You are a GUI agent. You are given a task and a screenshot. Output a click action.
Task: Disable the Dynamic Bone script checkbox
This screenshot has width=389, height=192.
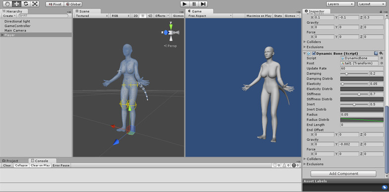pos(314,54)
